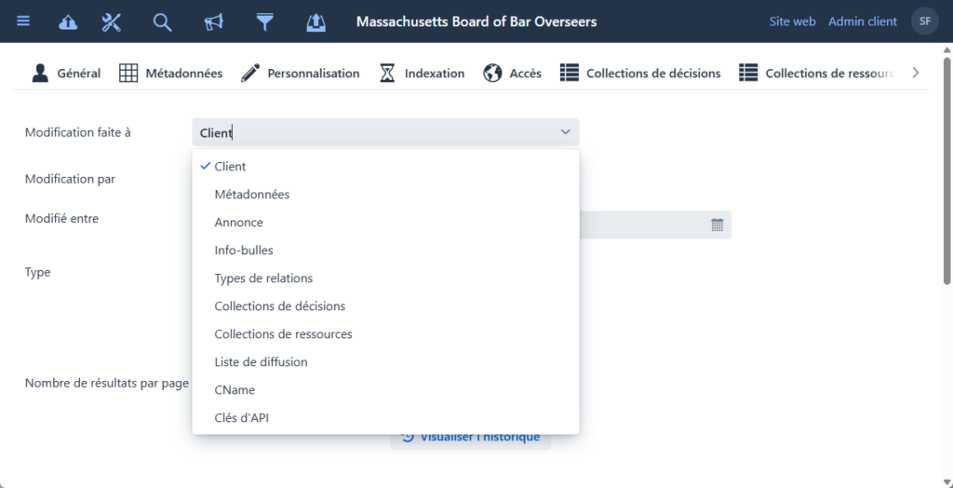Select 'Métadonnées' from the dropdown list
953x488 pixels.
point(251,195)
